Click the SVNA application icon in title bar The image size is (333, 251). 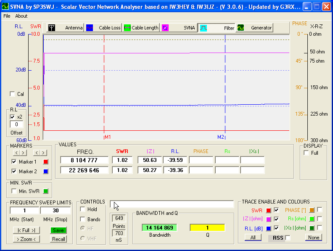6,6
